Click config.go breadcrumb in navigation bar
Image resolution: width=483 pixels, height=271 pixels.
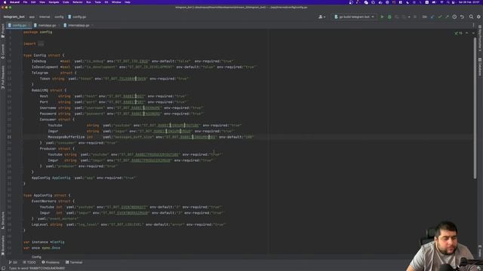point(77,17)
